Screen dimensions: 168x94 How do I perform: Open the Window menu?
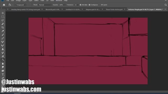click(x=59, y=1)
